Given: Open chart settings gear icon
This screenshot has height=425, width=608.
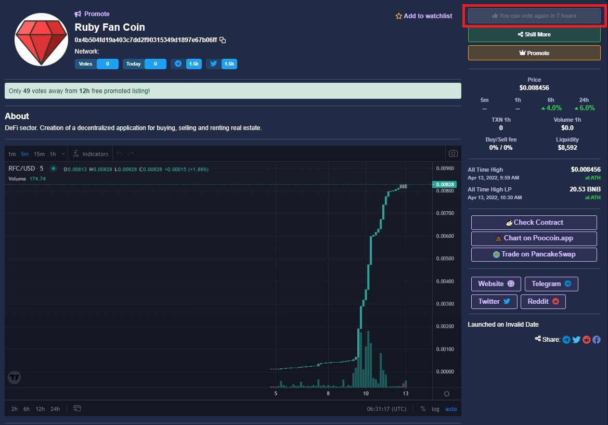Looking at the screenshot, I should (447, 394).
